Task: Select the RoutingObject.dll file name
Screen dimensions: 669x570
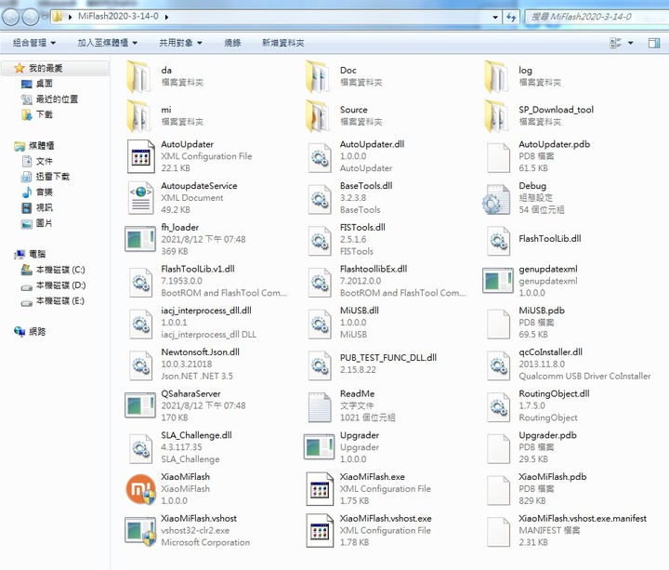Action: pos(554,393)
